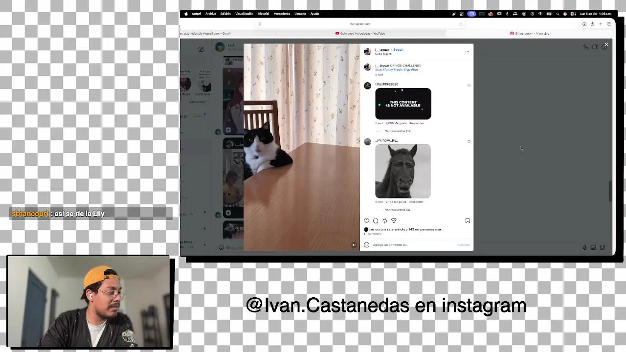This screenshot has height=352, width=626.
Task: Expand Ver respuestas (19) replies
Action: (398, 131)
